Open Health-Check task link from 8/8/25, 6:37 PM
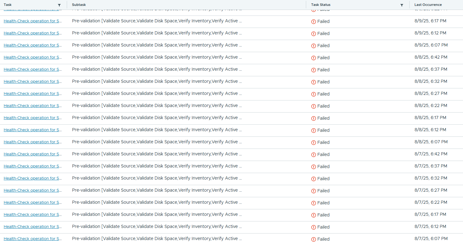Image resolution: width=463 pixels, height=245 pixels. point(33,69)
